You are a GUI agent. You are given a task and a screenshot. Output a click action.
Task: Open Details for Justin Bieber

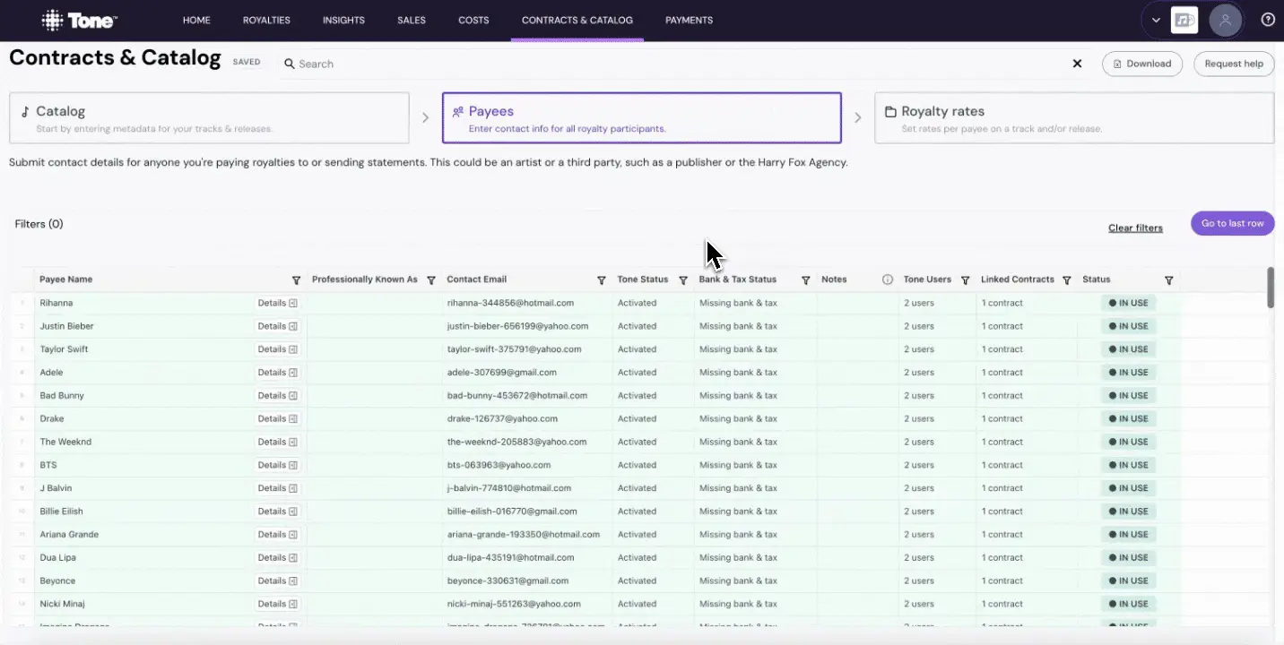click(278, 326)
